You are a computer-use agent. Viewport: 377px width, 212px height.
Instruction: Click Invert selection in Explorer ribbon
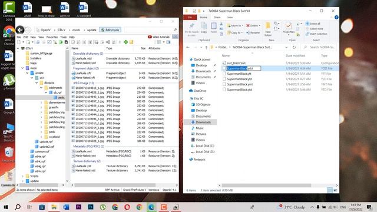click(x=316, y=34)
